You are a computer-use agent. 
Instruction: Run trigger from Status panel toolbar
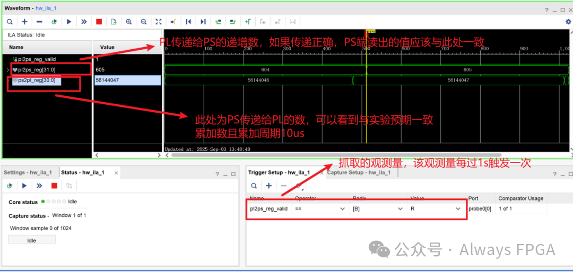24,186
